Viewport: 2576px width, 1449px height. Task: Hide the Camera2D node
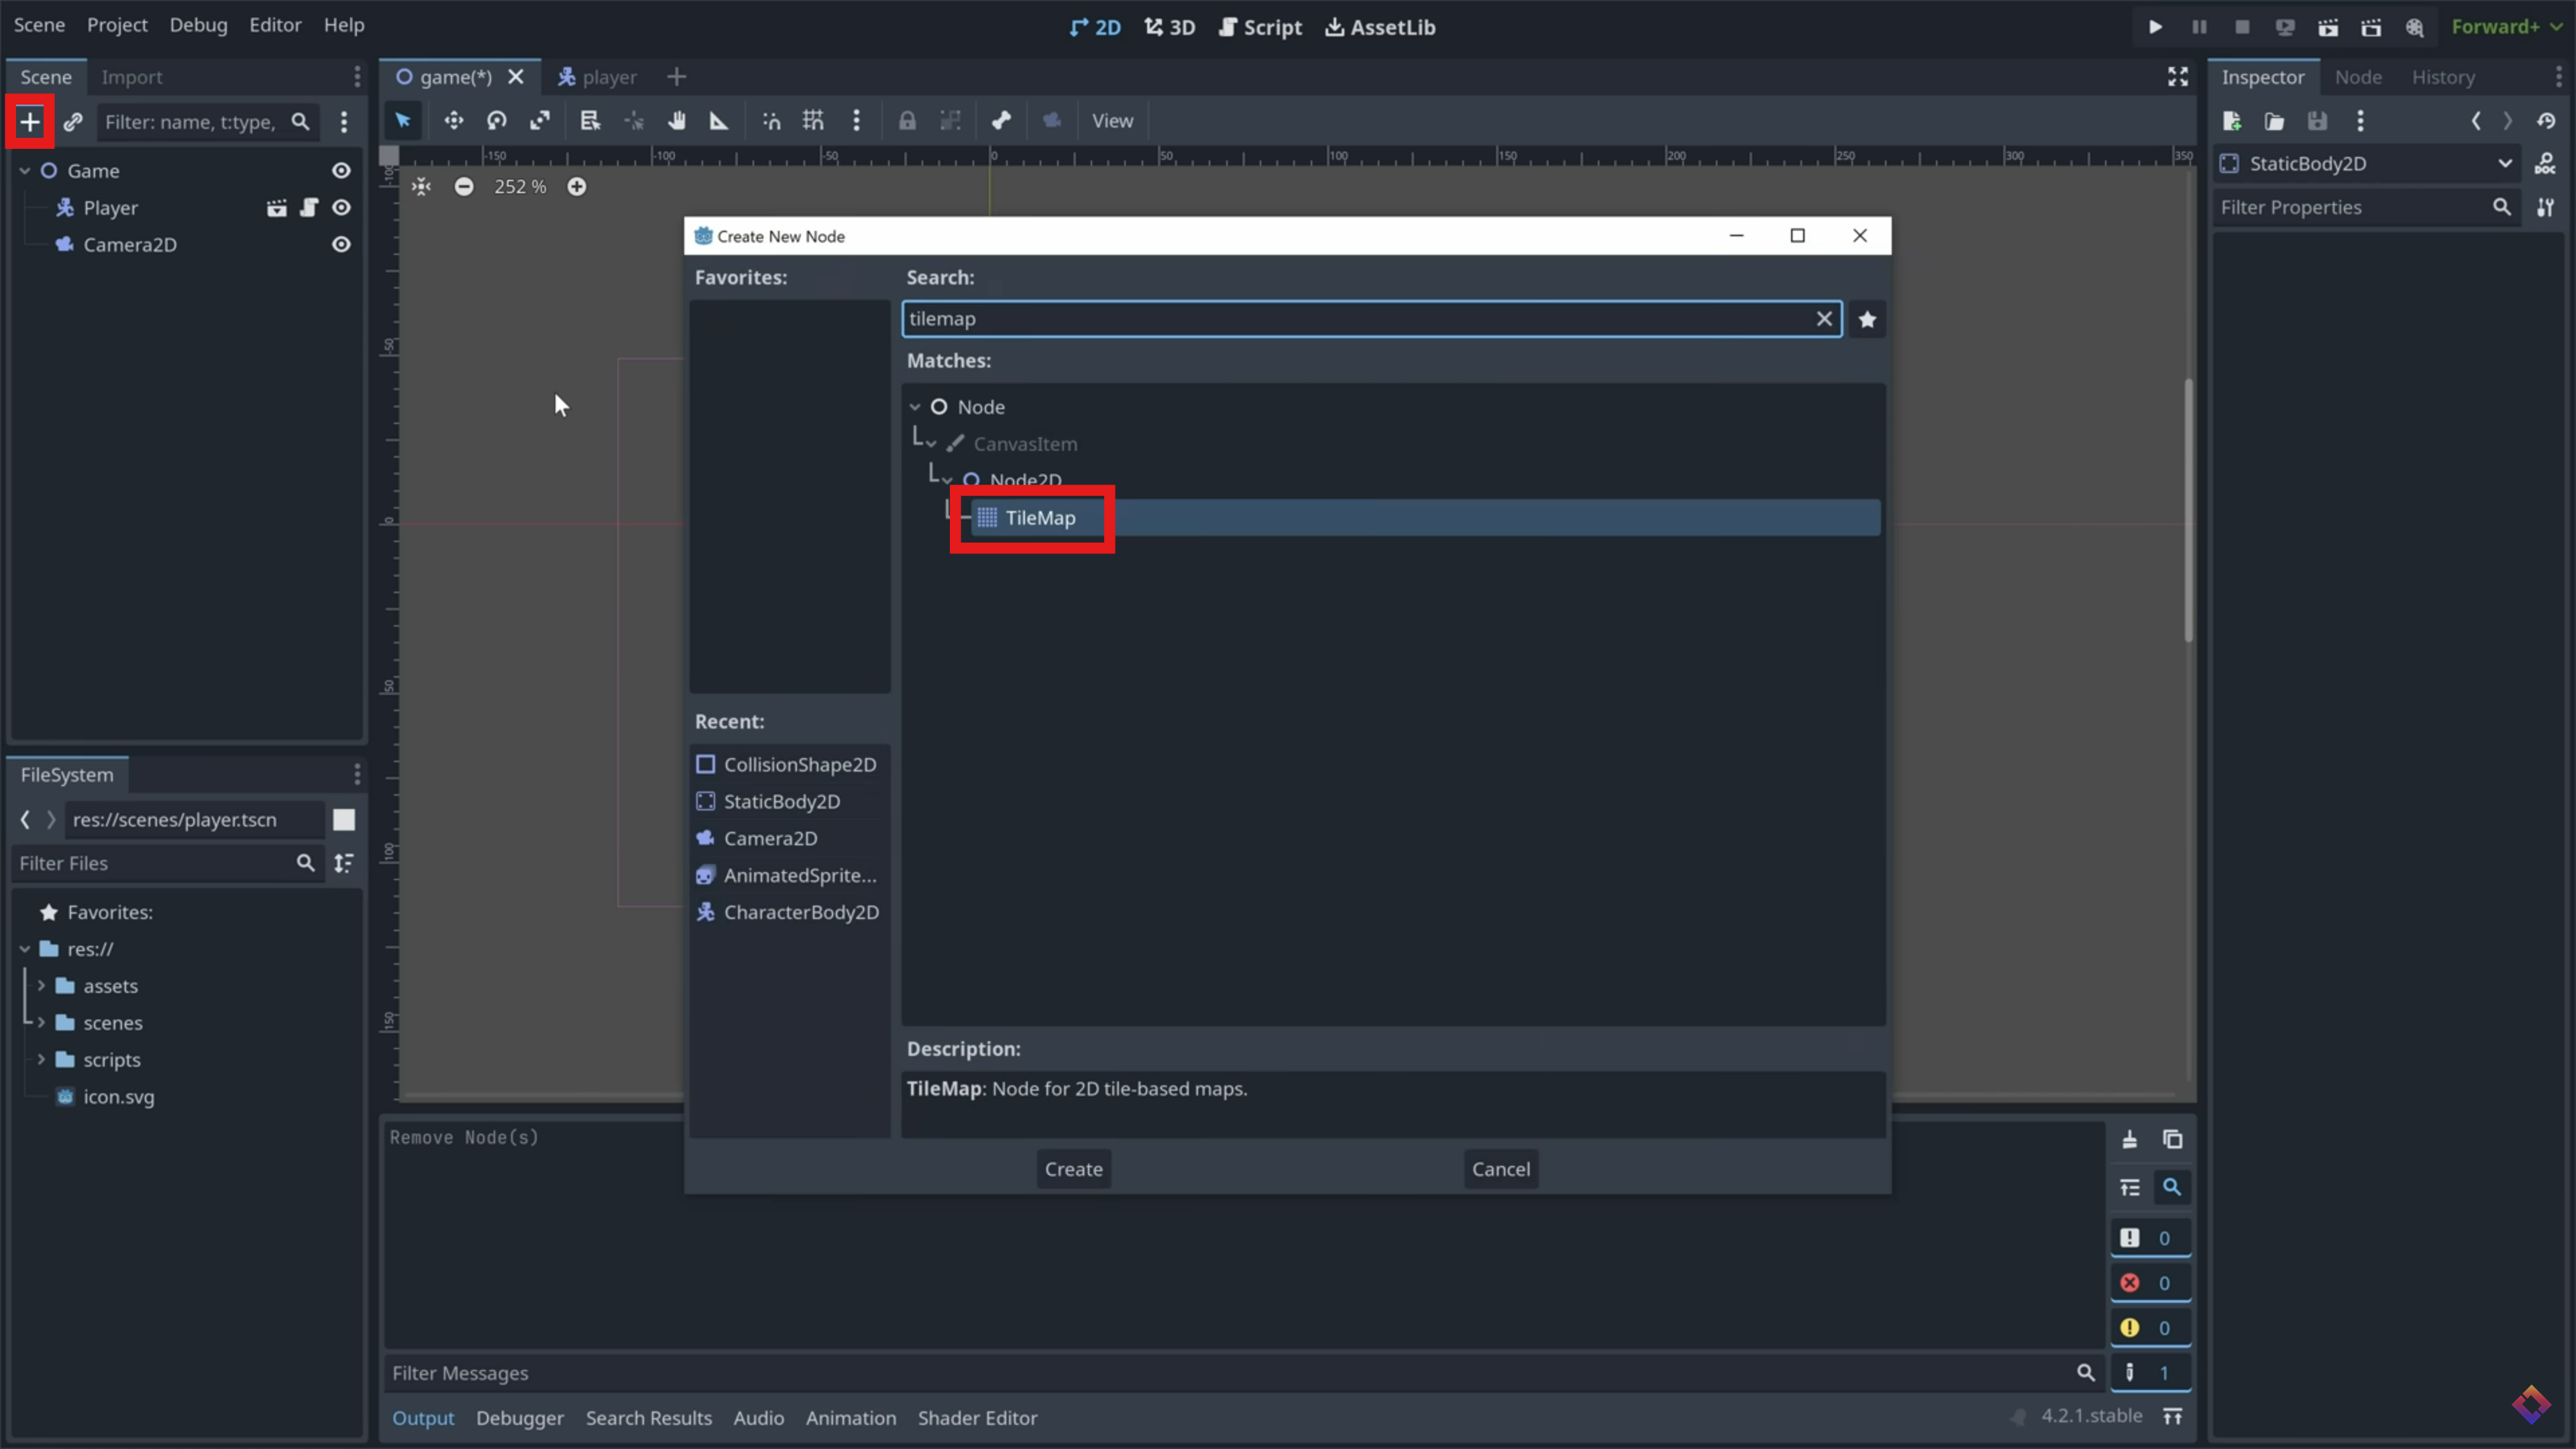click(341, 245)
